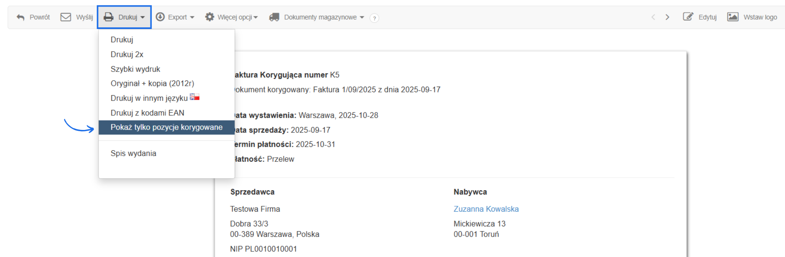785x257 pixels.
Task: Open the question mark help icon
Action: point(374,18)
